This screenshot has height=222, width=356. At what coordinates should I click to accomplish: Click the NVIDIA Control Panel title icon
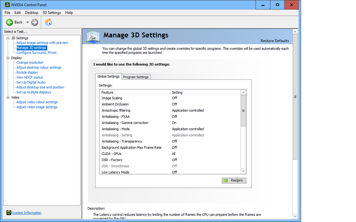(7, 5)
